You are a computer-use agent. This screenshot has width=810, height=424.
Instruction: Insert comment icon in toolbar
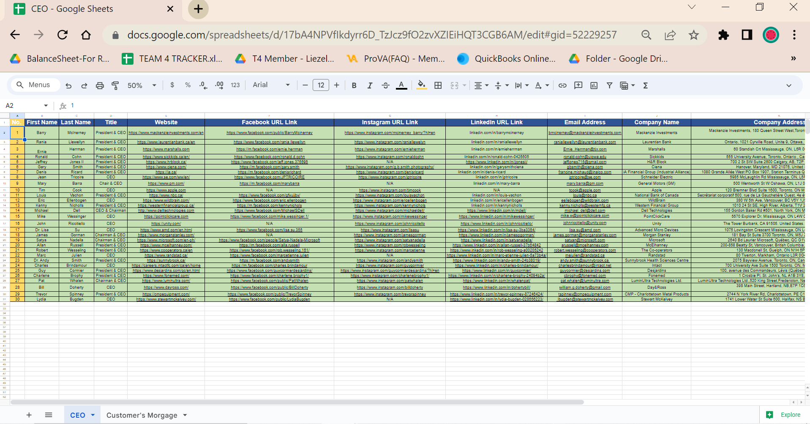pyautogui.click(x=578, y=85)
